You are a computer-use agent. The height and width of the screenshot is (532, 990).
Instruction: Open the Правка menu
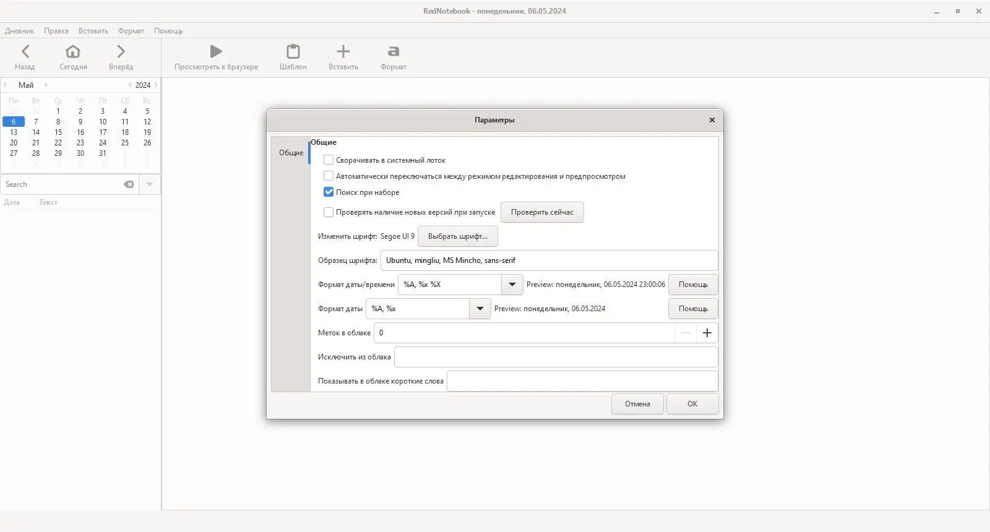[x=56, y=31]
